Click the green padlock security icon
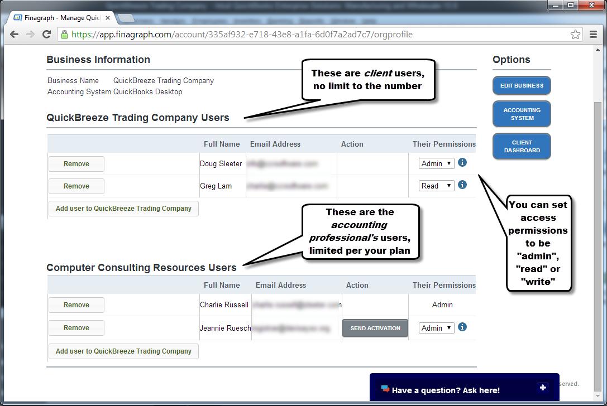607x406 pixels. pyautogui.click(x=65, y=35)
